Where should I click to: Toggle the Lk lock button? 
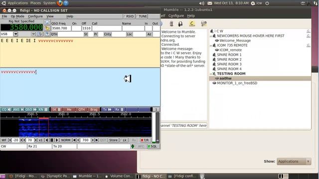coord(124,140)
